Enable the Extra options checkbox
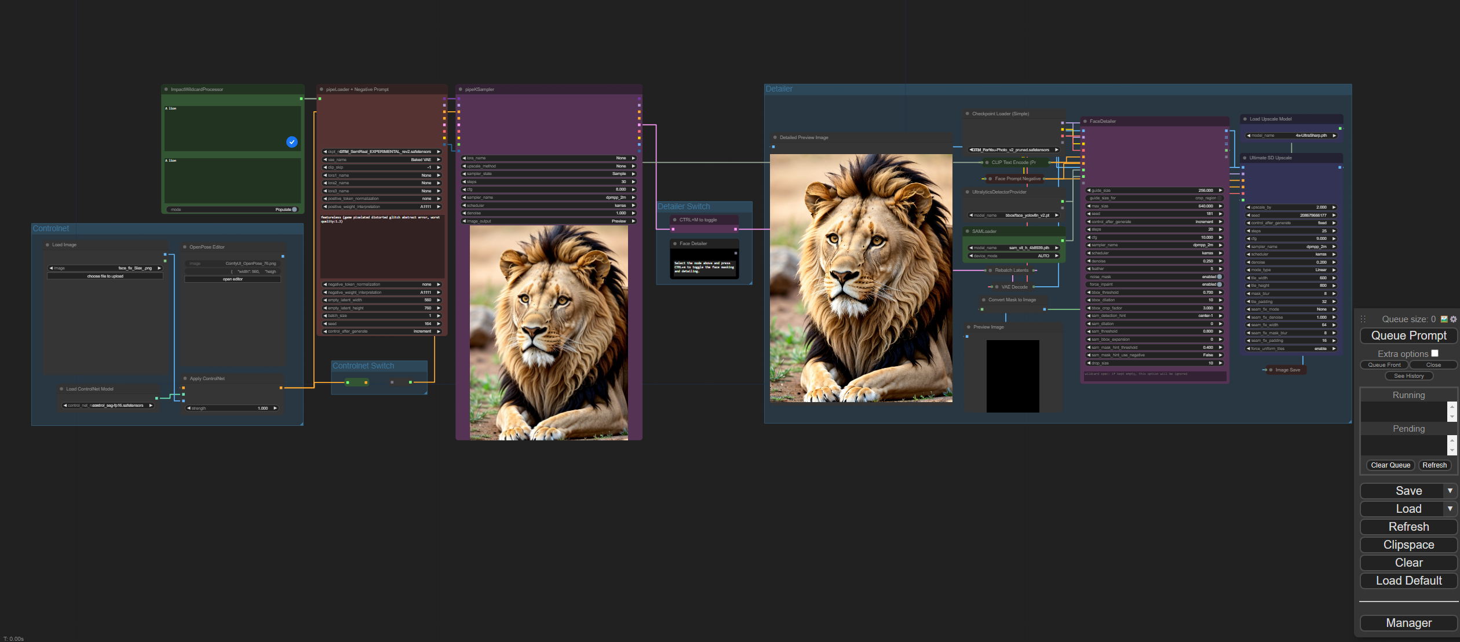This screenshot has width=1460, height=642. (x=1435, y=353)
